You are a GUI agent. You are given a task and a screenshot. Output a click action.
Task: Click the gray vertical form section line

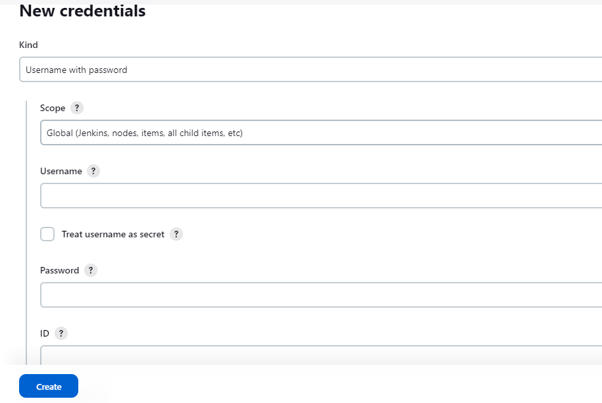click(x=26, y=230)
